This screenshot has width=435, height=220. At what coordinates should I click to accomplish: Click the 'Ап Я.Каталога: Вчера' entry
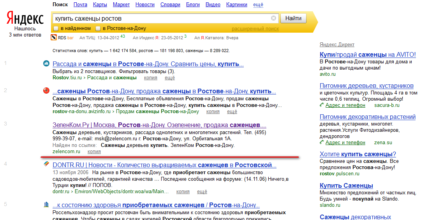click(x=216, y=38)
